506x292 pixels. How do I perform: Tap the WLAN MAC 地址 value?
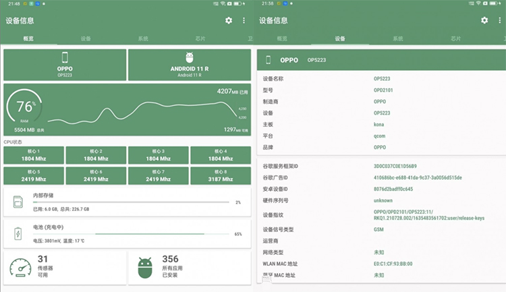(x=393, y=264)
